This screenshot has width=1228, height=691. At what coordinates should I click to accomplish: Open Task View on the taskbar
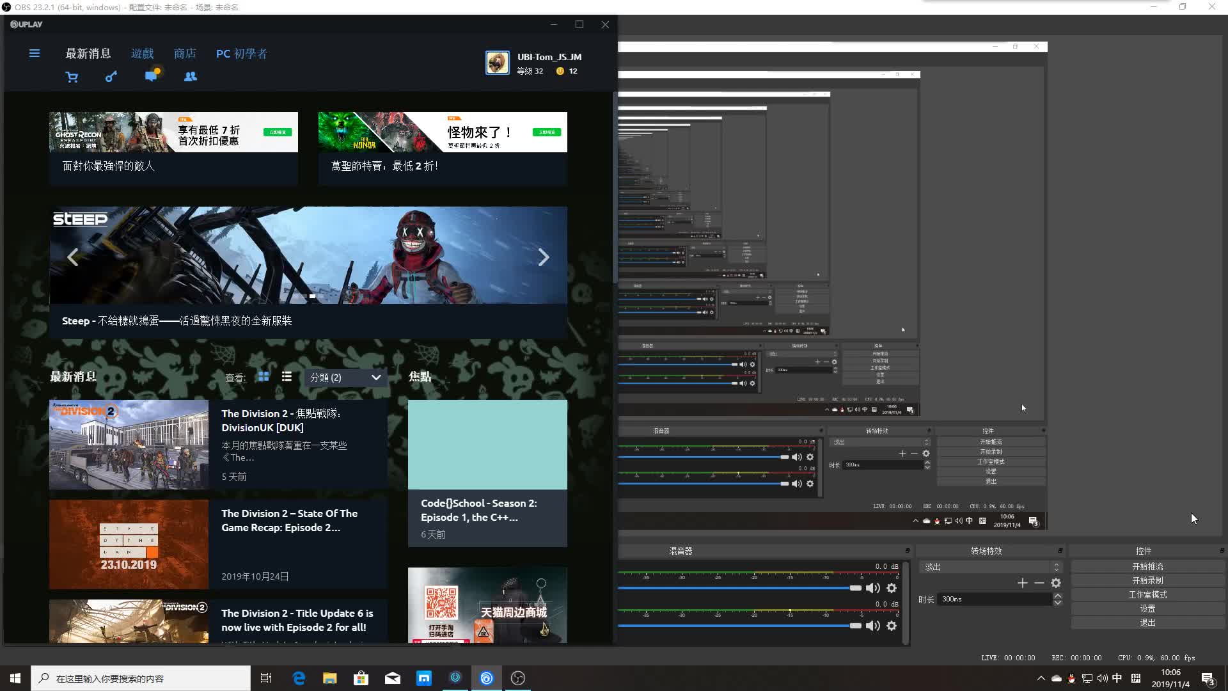[266, 678]
